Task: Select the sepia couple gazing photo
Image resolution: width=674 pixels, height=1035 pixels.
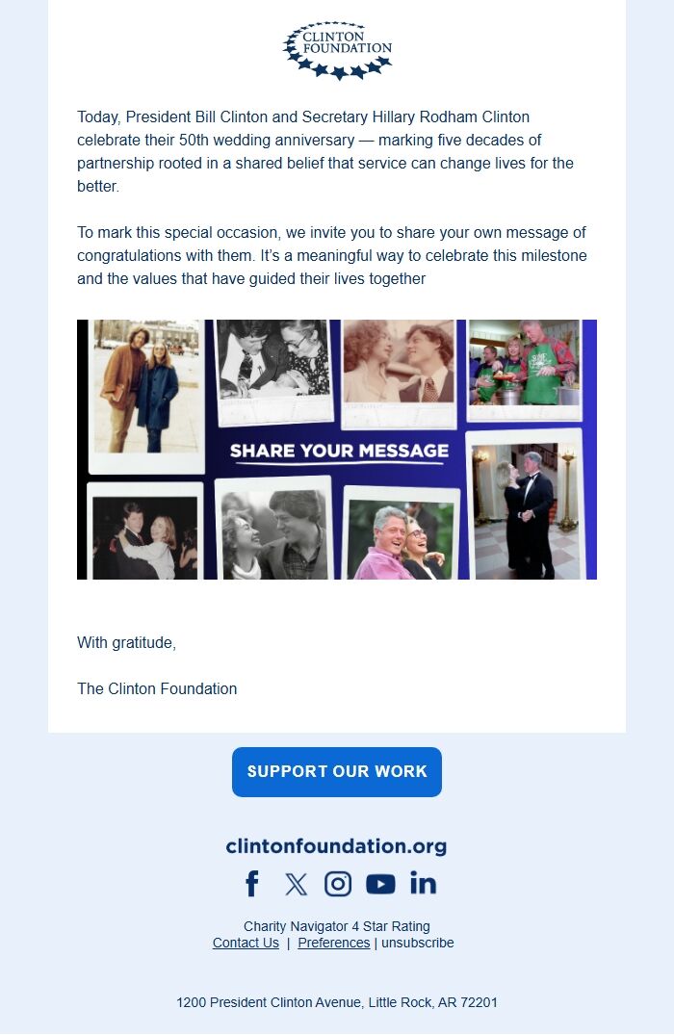Action: pos(399,373)
